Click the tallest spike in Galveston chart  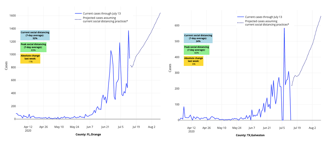pyautogui.click(x=284, y=29)
